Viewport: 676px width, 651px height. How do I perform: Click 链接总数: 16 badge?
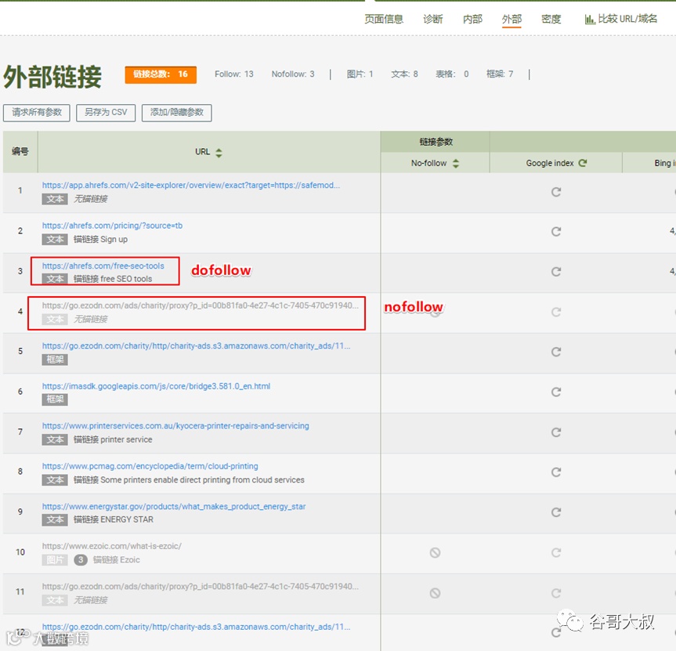(x=161, y=74)
